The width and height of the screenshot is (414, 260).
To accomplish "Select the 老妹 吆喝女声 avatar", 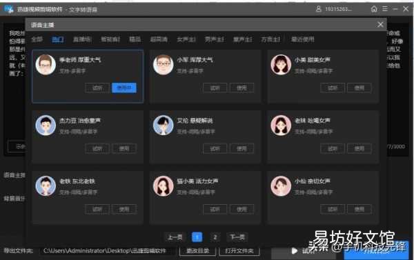I will 281,126.
